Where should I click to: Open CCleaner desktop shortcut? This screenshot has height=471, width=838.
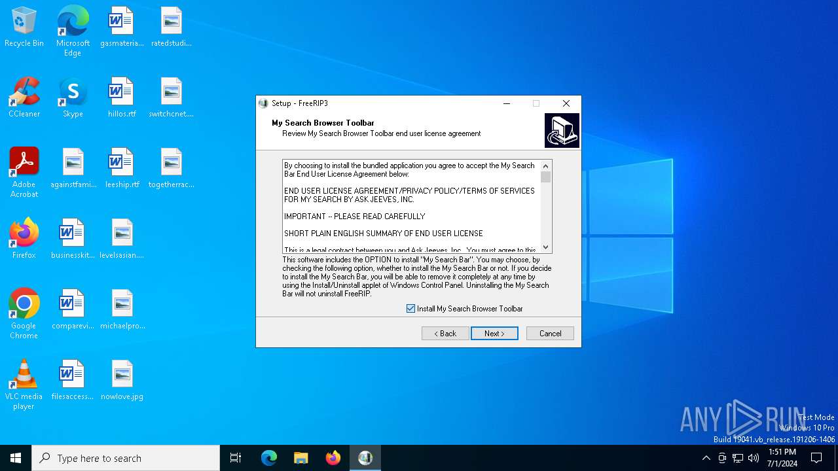(x=24, y=98)
